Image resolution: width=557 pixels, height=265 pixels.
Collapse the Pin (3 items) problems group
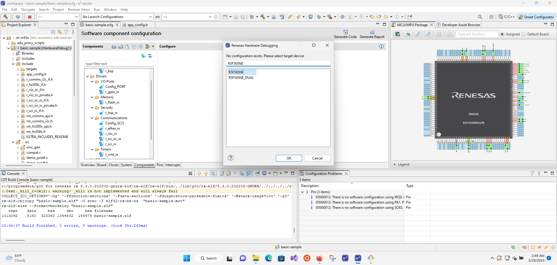pos(303,192)
